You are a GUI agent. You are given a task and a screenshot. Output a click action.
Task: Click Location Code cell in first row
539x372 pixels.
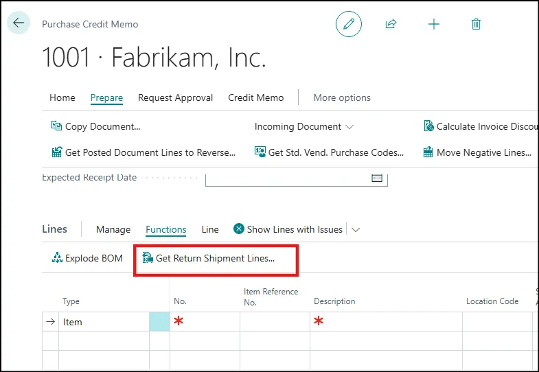point(497,322)
